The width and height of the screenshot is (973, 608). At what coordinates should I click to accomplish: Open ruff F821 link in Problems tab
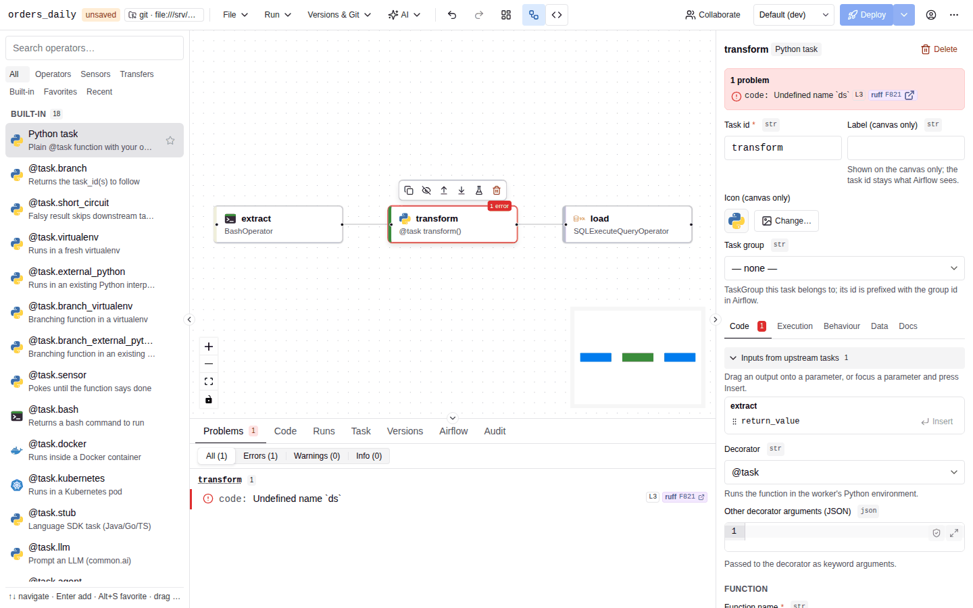coord(684,497)
